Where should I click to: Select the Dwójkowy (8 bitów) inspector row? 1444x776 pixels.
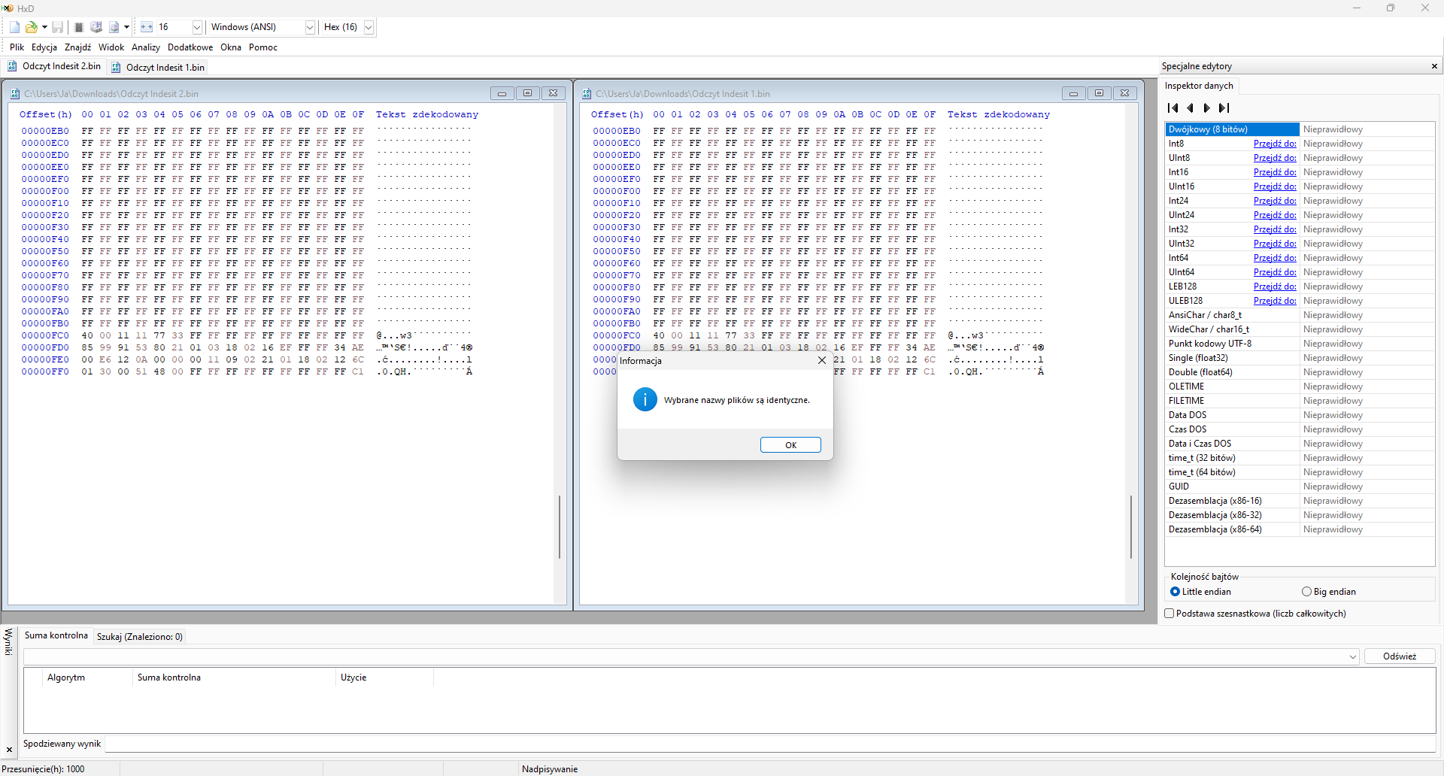(x=1300, y=129)
